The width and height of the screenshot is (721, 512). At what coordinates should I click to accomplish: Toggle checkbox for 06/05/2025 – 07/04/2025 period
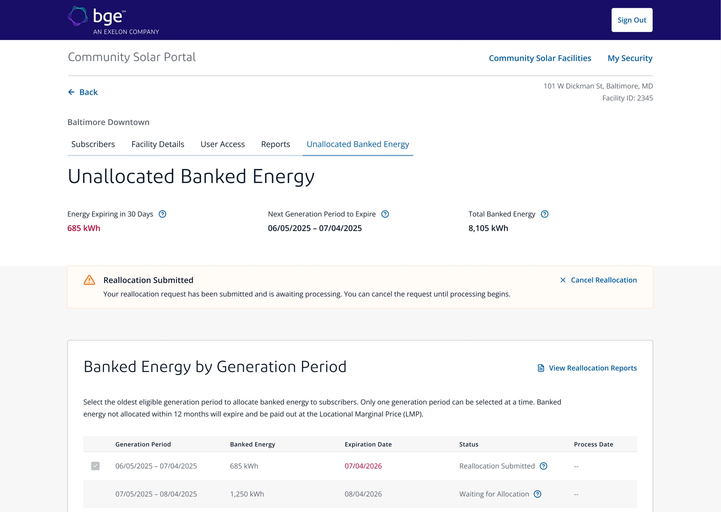coord(95,466)
